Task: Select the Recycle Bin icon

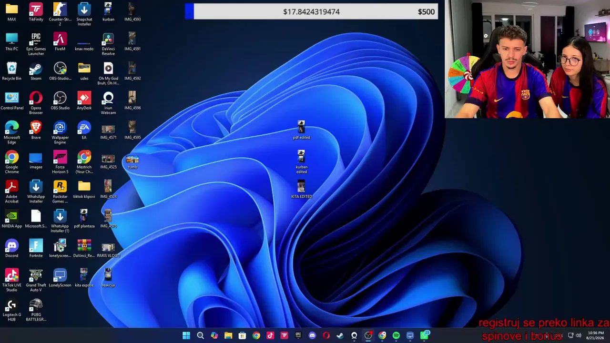Action: (12, 71)
